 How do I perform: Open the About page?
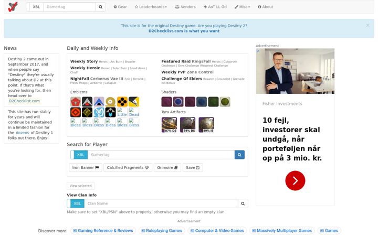click(x=266, y=7)
